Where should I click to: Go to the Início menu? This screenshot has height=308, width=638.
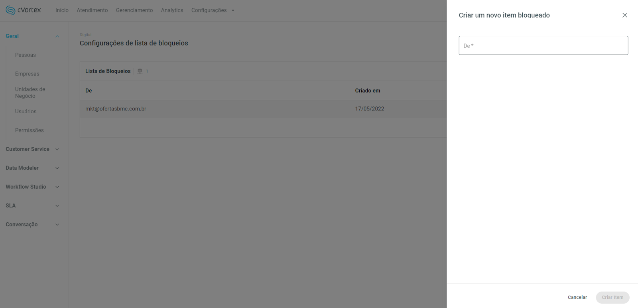[x=62, y=10]
